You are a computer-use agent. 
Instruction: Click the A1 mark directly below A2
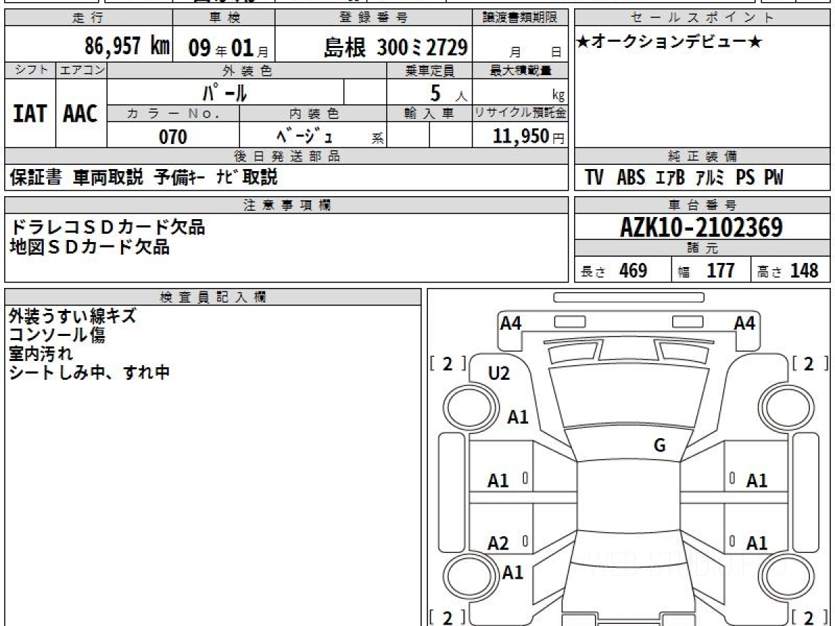[513, 572]
